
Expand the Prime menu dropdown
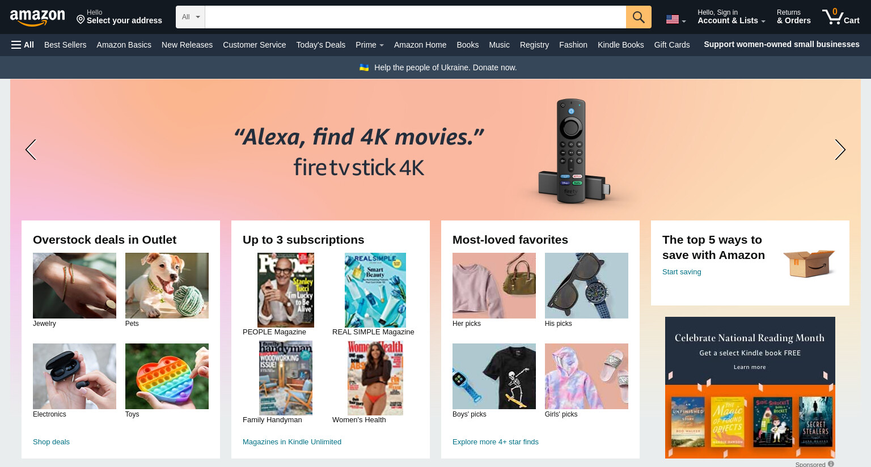coord(370,45)
